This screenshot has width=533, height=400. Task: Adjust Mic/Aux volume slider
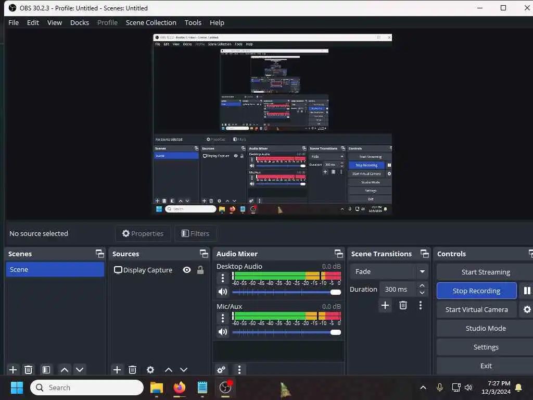coord(287,332)
